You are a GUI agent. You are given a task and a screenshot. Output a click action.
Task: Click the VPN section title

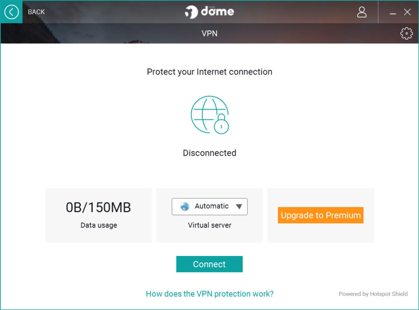pyautogui.click(x=209, y=34)
